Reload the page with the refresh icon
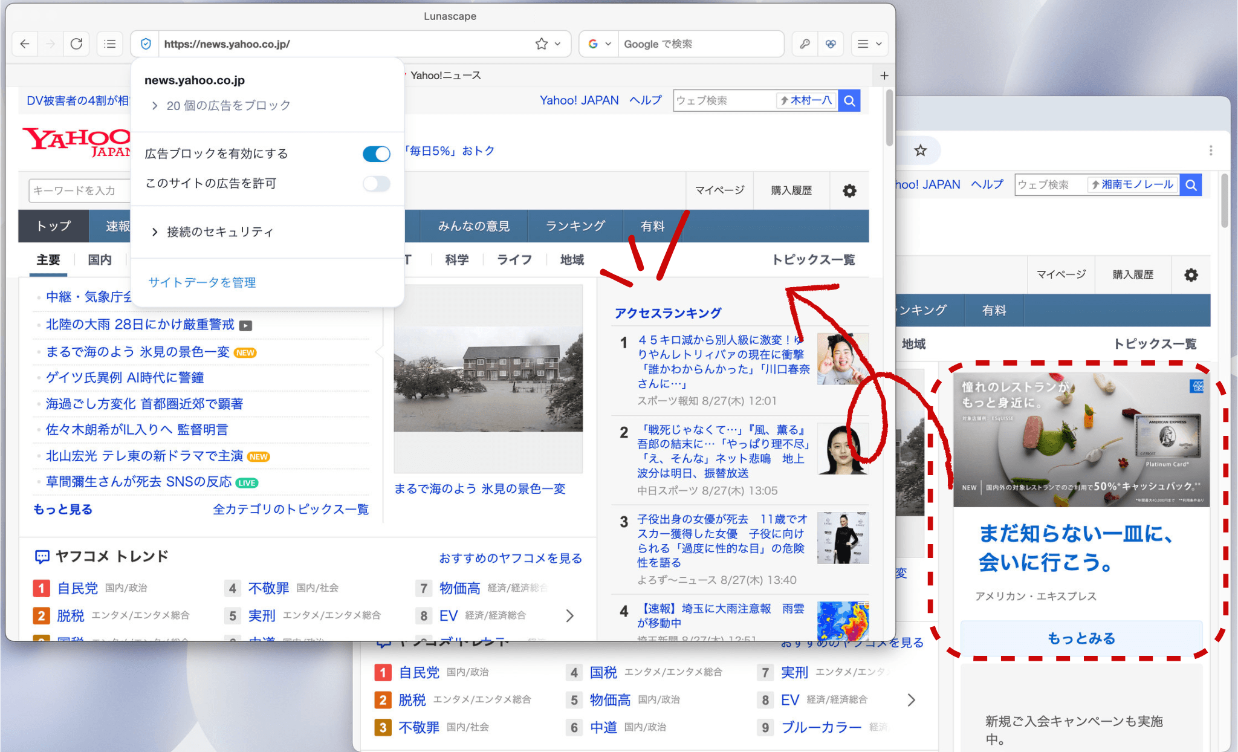 coord(76,44)
